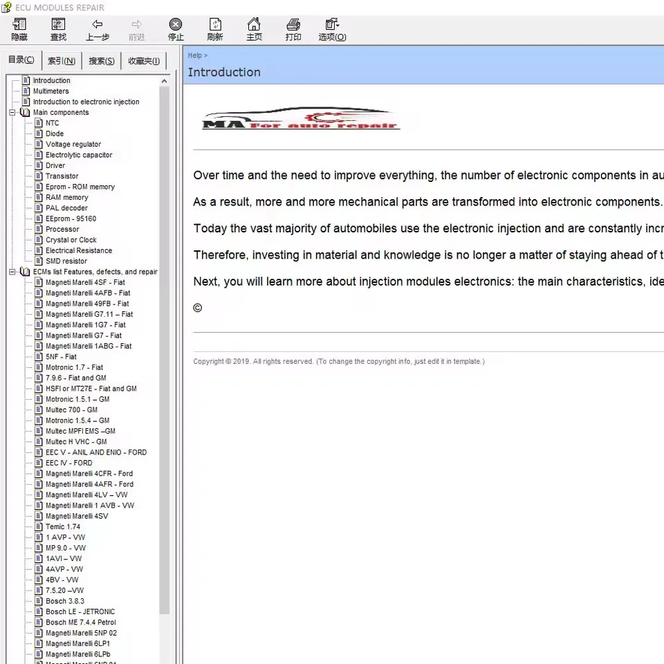Switch to the Index (索引) tab
664x664 pixels.
coord(62,61)
